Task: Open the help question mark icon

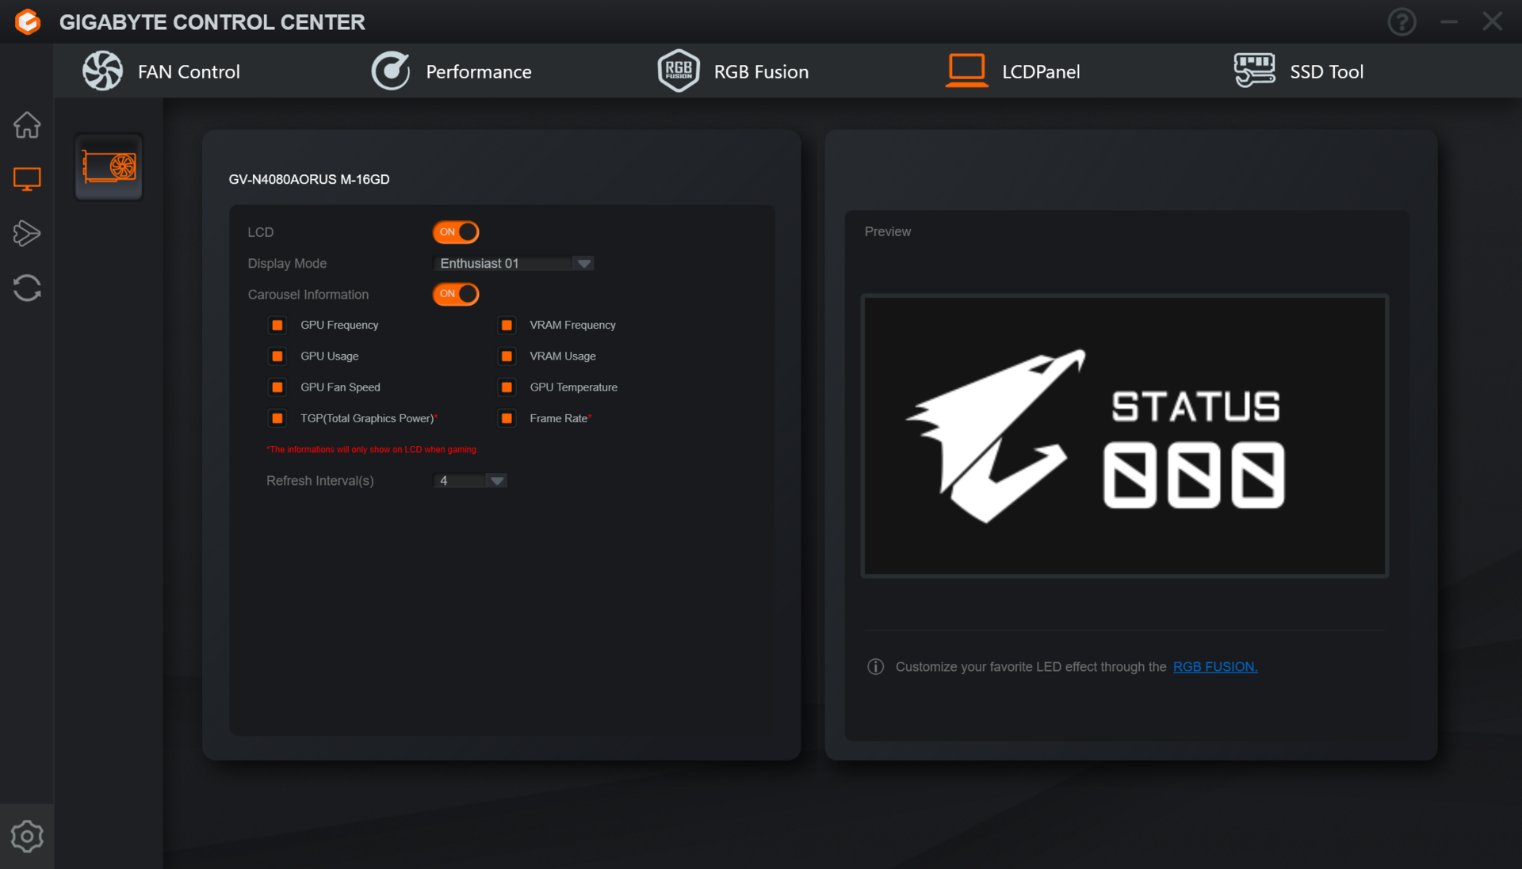Action: point(1402,22)
